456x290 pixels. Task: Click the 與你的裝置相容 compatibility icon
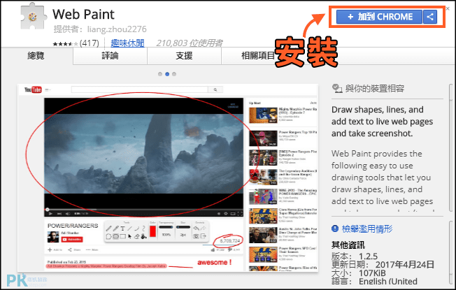click(x=337, y=88)
